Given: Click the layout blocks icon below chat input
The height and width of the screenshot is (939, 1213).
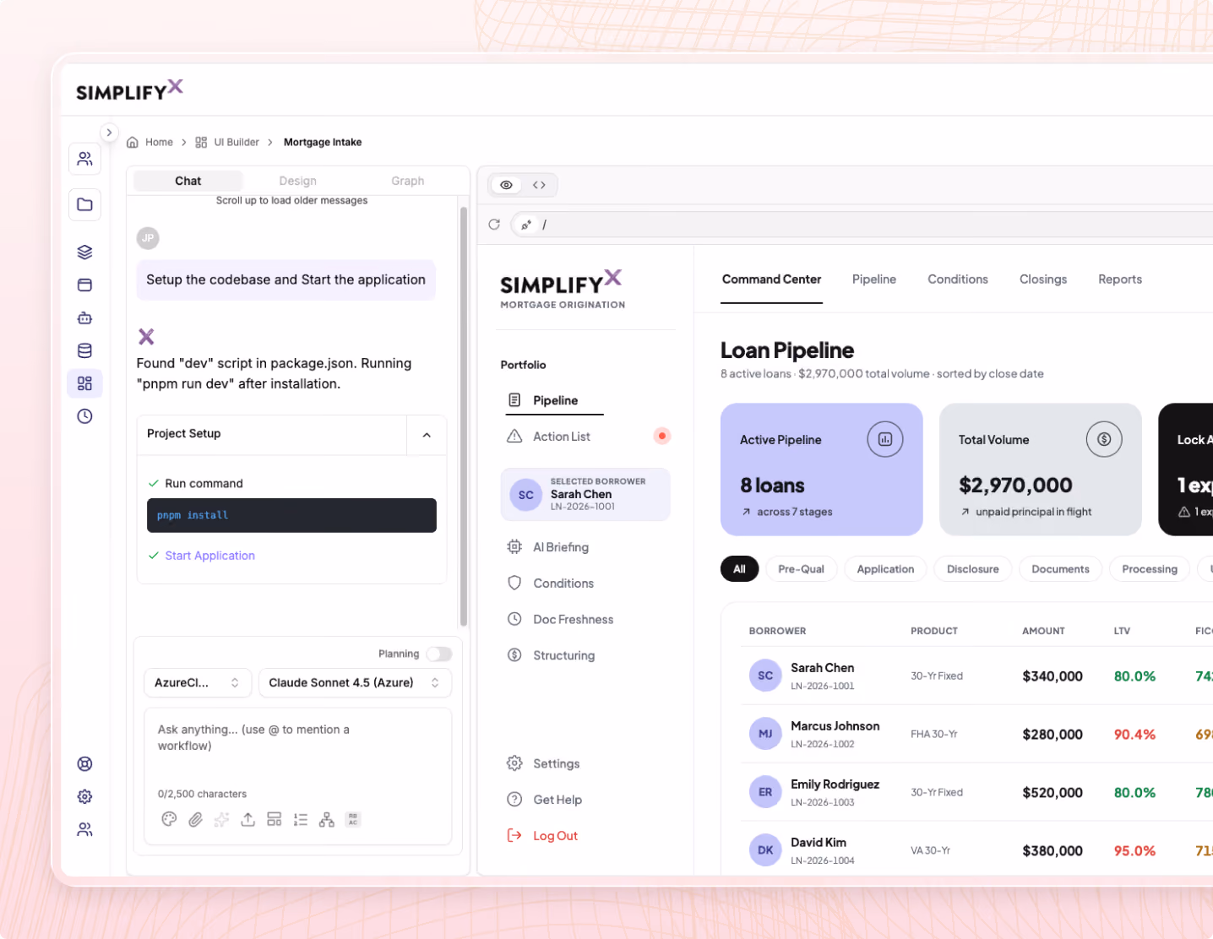Looking at the screenshot, I should [274, 819].
